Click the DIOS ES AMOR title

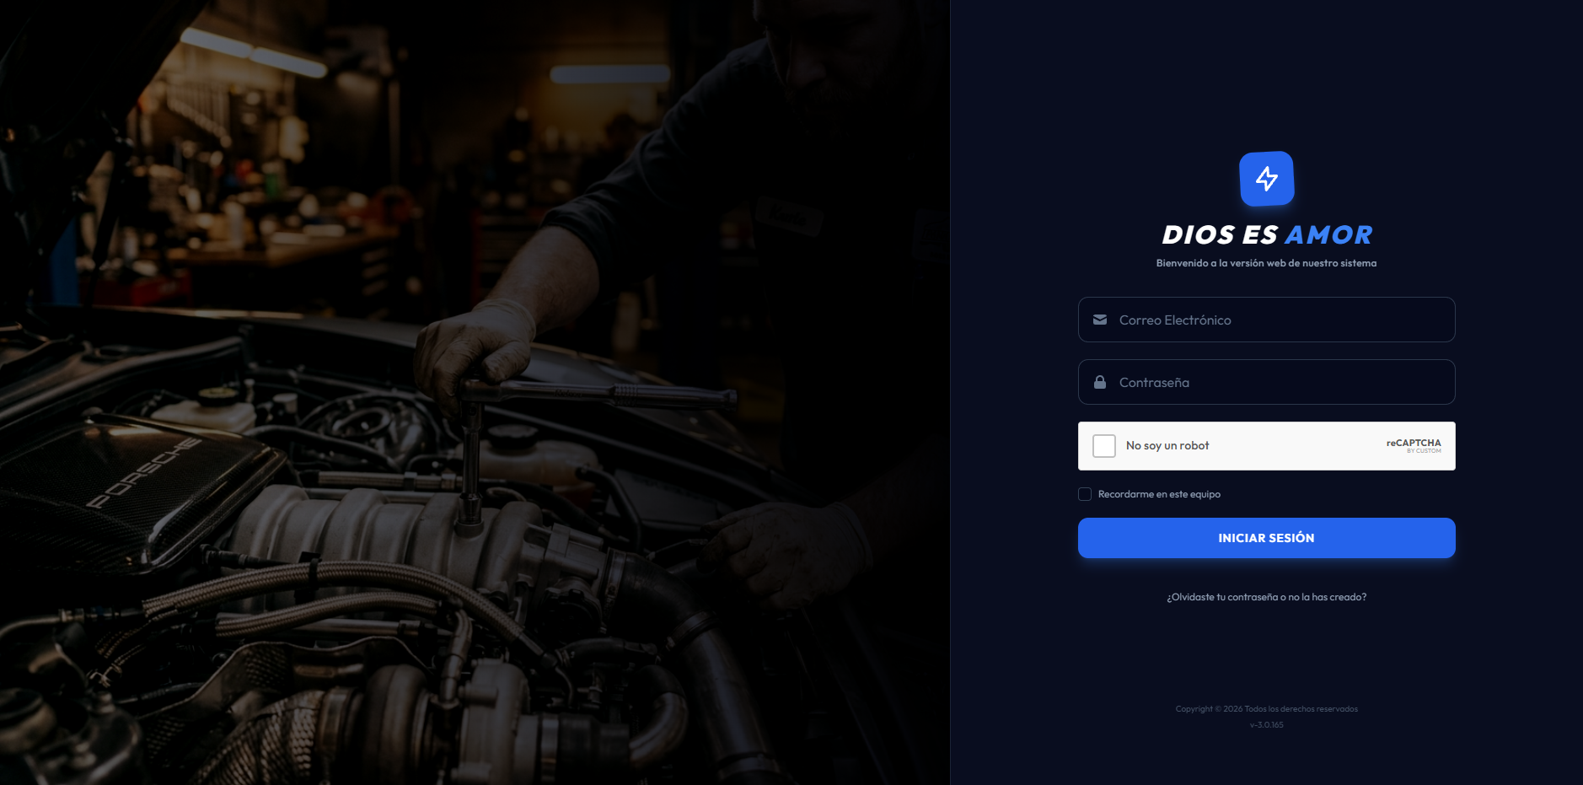tap(1266, 234)
